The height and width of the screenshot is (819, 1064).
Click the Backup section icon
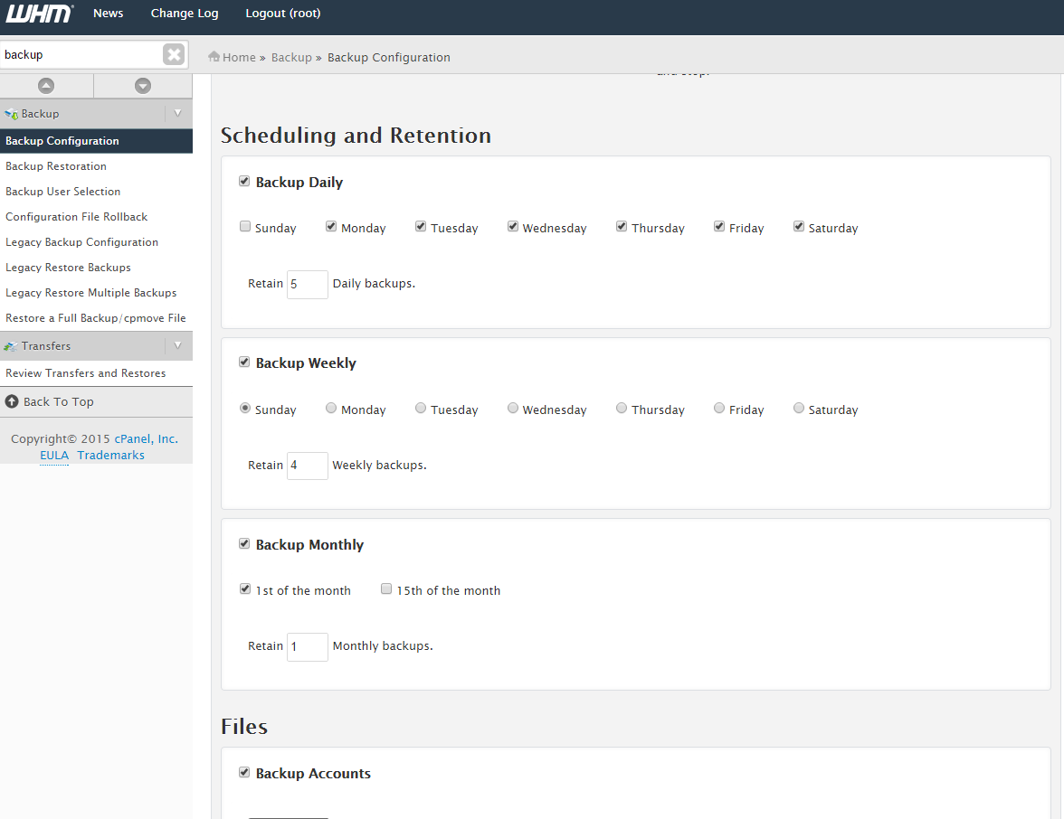pos(12,114)
